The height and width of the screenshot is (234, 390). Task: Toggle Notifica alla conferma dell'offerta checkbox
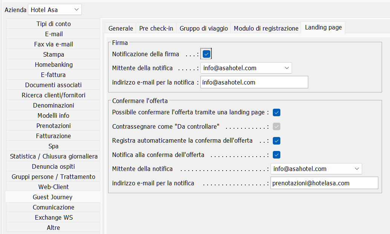click(x=277, y=155)
